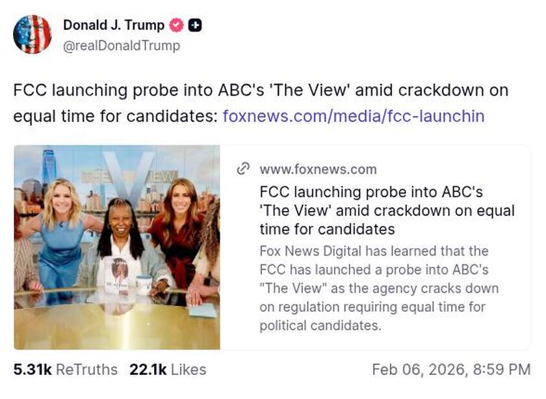Open the article preview thumbnail image
The width and height of the screenshot is (546, 399).
(117, 247)
